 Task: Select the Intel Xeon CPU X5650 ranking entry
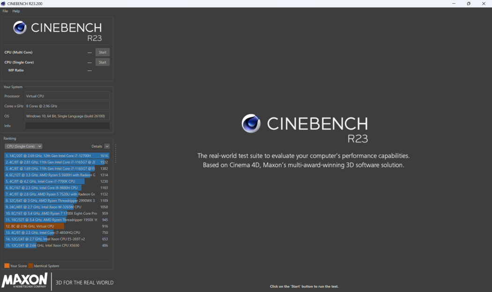(52, 245)
